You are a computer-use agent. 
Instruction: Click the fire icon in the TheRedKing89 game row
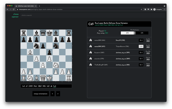click(x=90, y=65)
